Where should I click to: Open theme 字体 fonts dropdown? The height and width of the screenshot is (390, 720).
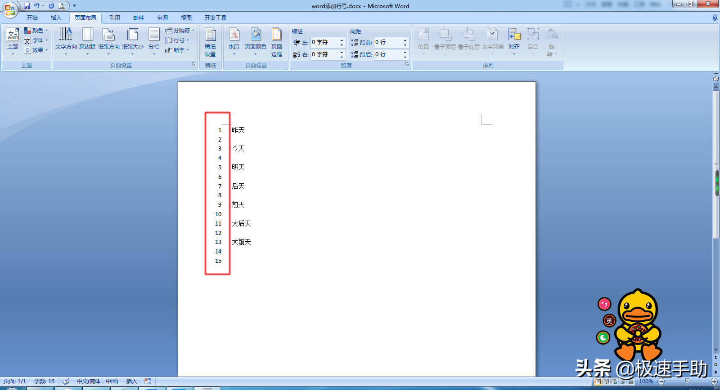[36, 40]
